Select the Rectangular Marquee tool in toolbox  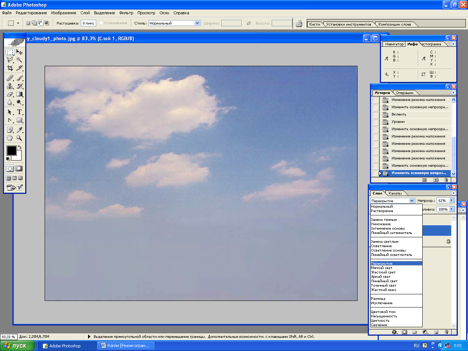[x=10, y=52]
